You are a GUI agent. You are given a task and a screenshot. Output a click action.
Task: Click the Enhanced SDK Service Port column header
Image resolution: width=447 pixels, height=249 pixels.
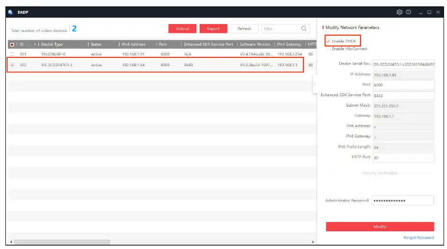[209, 44]
